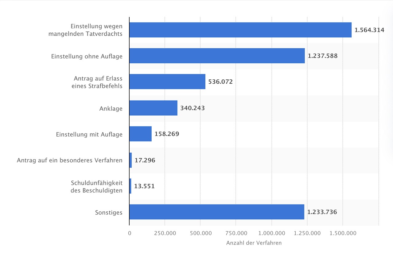This screenshot has width=393, height=259.
Task: Click the 17.296 data label
Action: 145,160
